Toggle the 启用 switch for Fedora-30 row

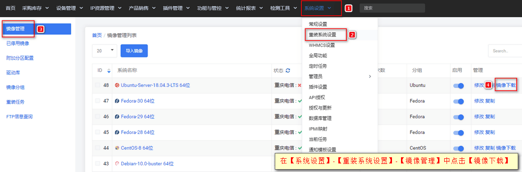tap(458, 101)
